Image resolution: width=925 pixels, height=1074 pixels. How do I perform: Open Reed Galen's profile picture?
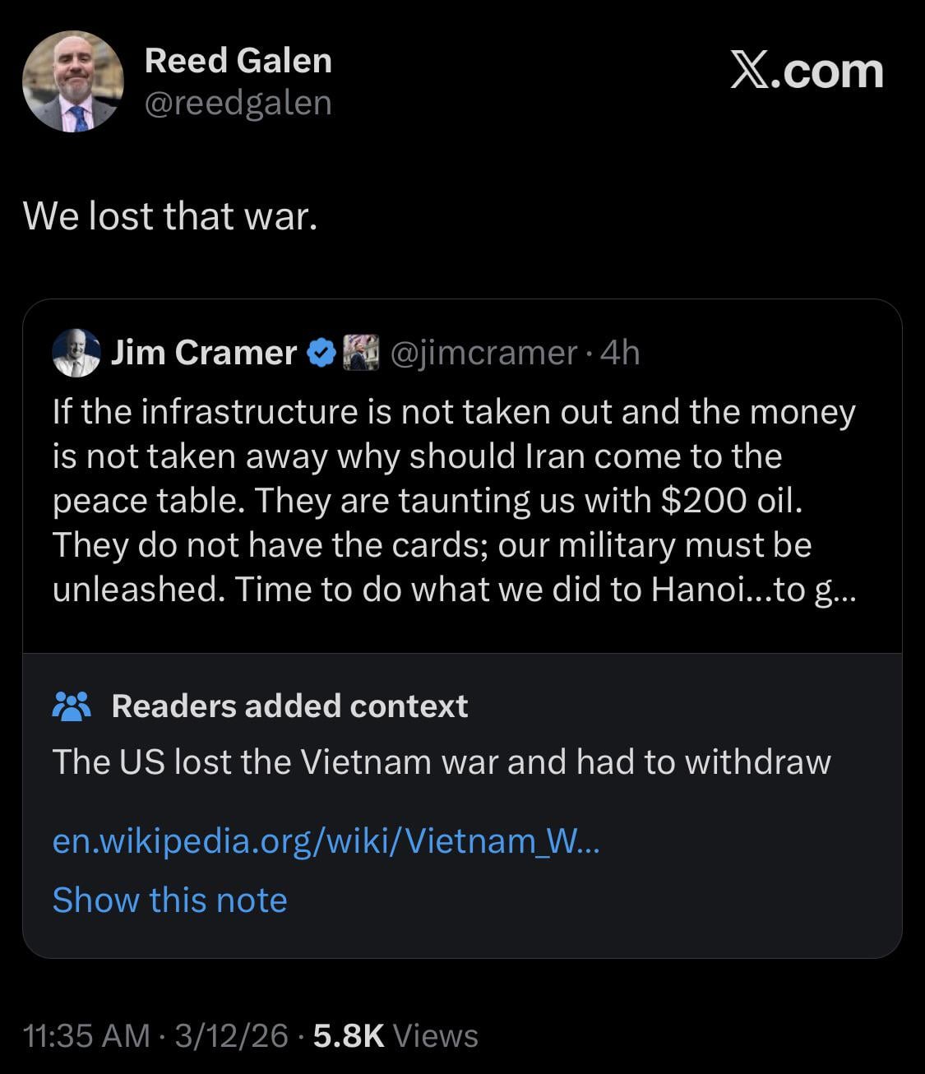(x=72, y=81)
